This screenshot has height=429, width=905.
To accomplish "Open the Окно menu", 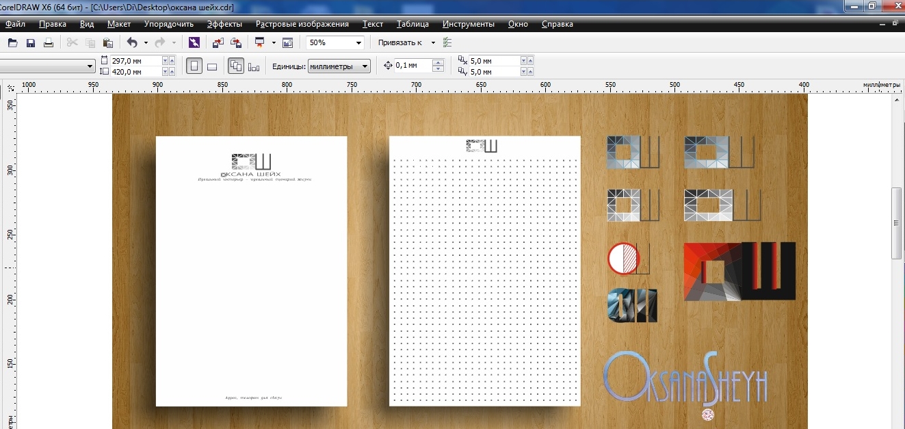I will tap(518, 24).
